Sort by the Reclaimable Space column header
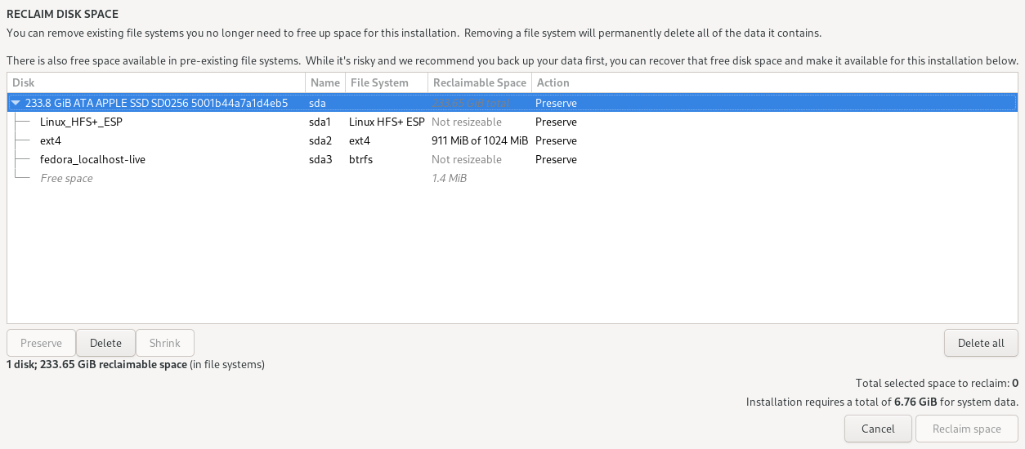Image resolution: width=1025 pixels, height=449 pixels. pyautogui.click(x=479, y=82)
